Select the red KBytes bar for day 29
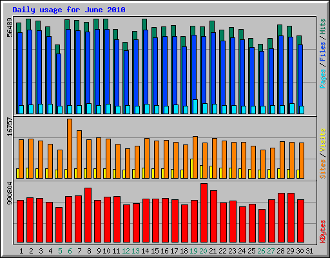This screenshot has width=330, height=258. 291,217
